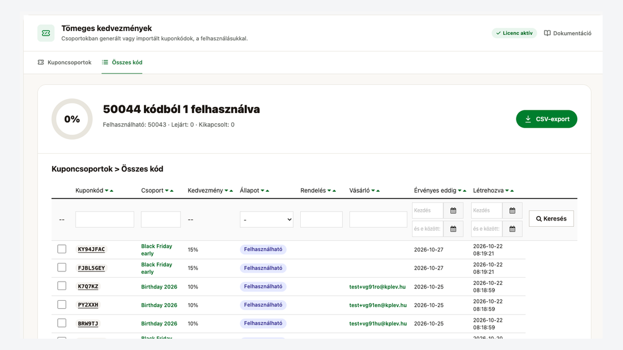The height and width of the screenshot is (350, 623).
Task: Mark the BRW9TJ coupon checkbox
Action: pos(62,323)
